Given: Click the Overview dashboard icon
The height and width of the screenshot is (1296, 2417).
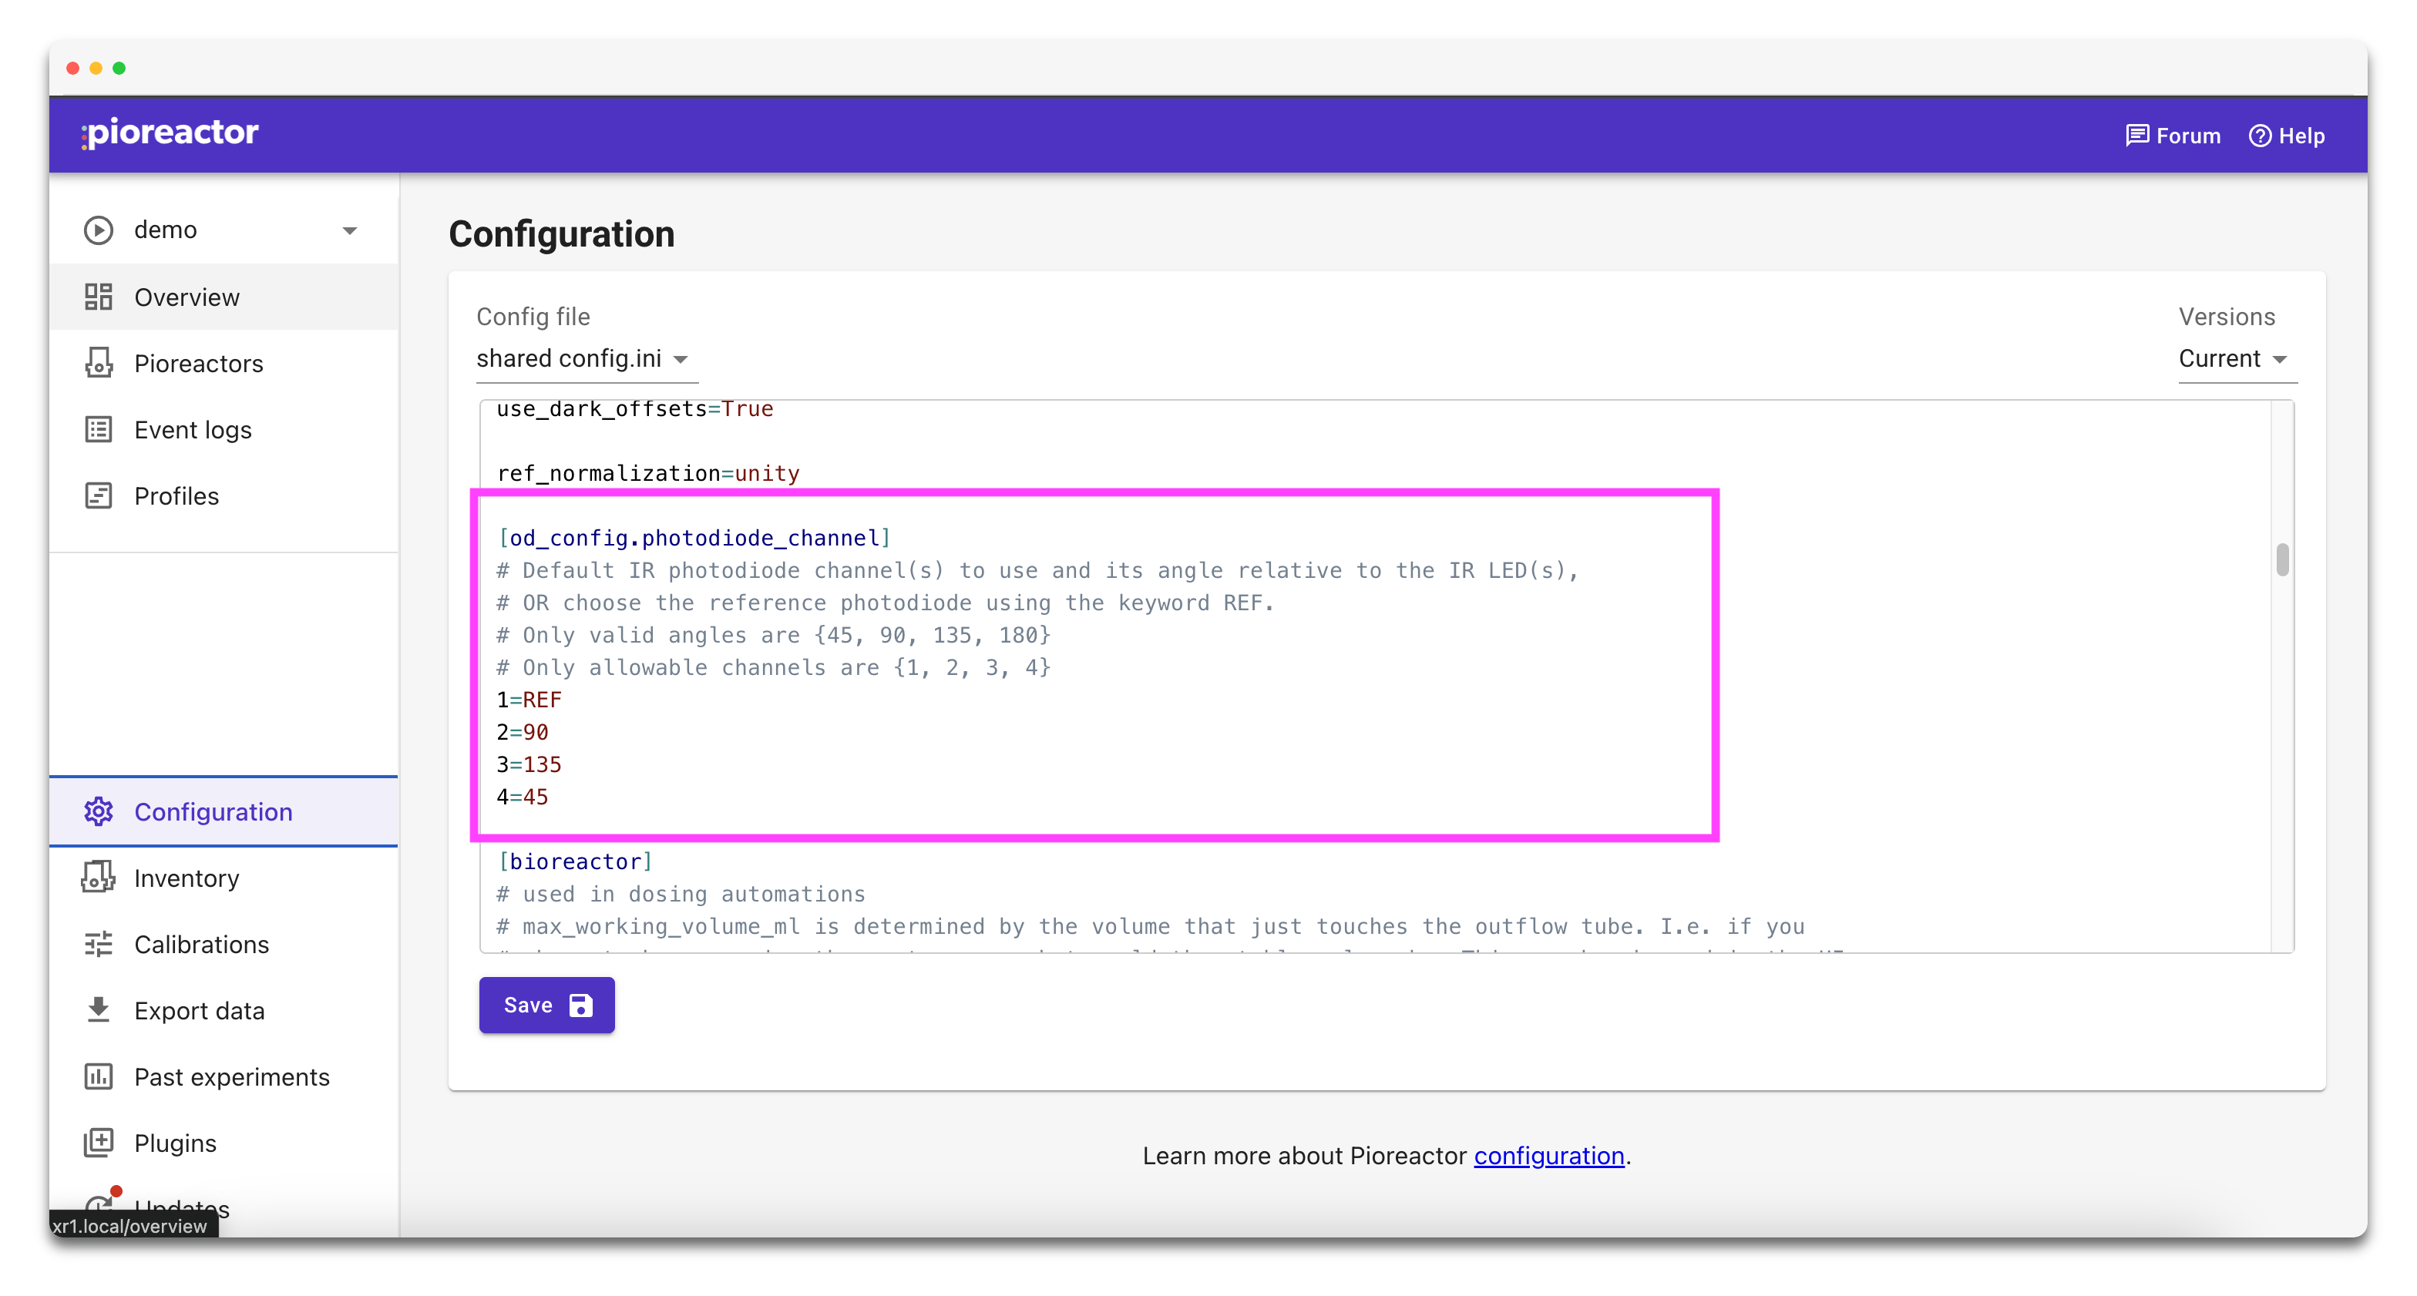Looking at the screenshot, I should click(x=98, y=297).
